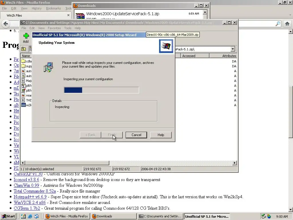293x220 pixels.
Task: Switch to 7-Zip taskbar button
Action: click(x=160, y=216)
